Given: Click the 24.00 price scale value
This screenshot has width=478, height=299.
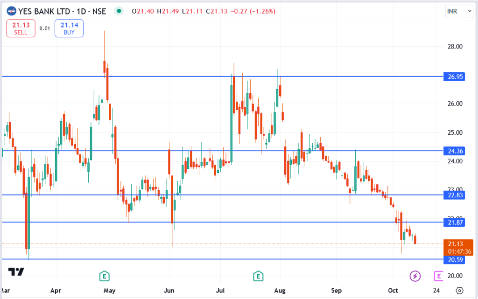Looking at the screenshot, I should 455,161.
